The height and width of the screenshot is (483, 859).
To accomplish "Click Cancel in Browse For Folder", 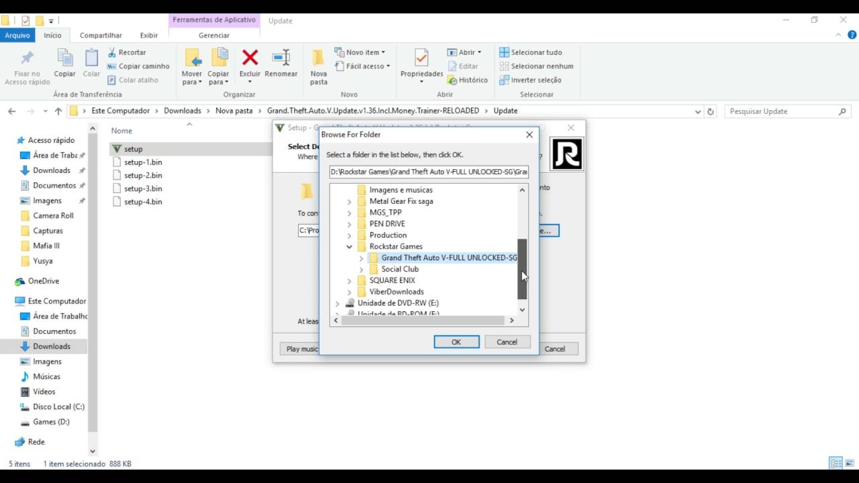I will [507, 342].
